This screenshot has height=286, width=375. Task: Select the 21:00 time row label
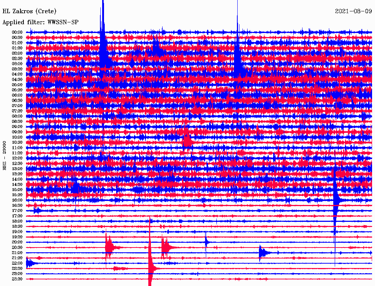[17, 253]
